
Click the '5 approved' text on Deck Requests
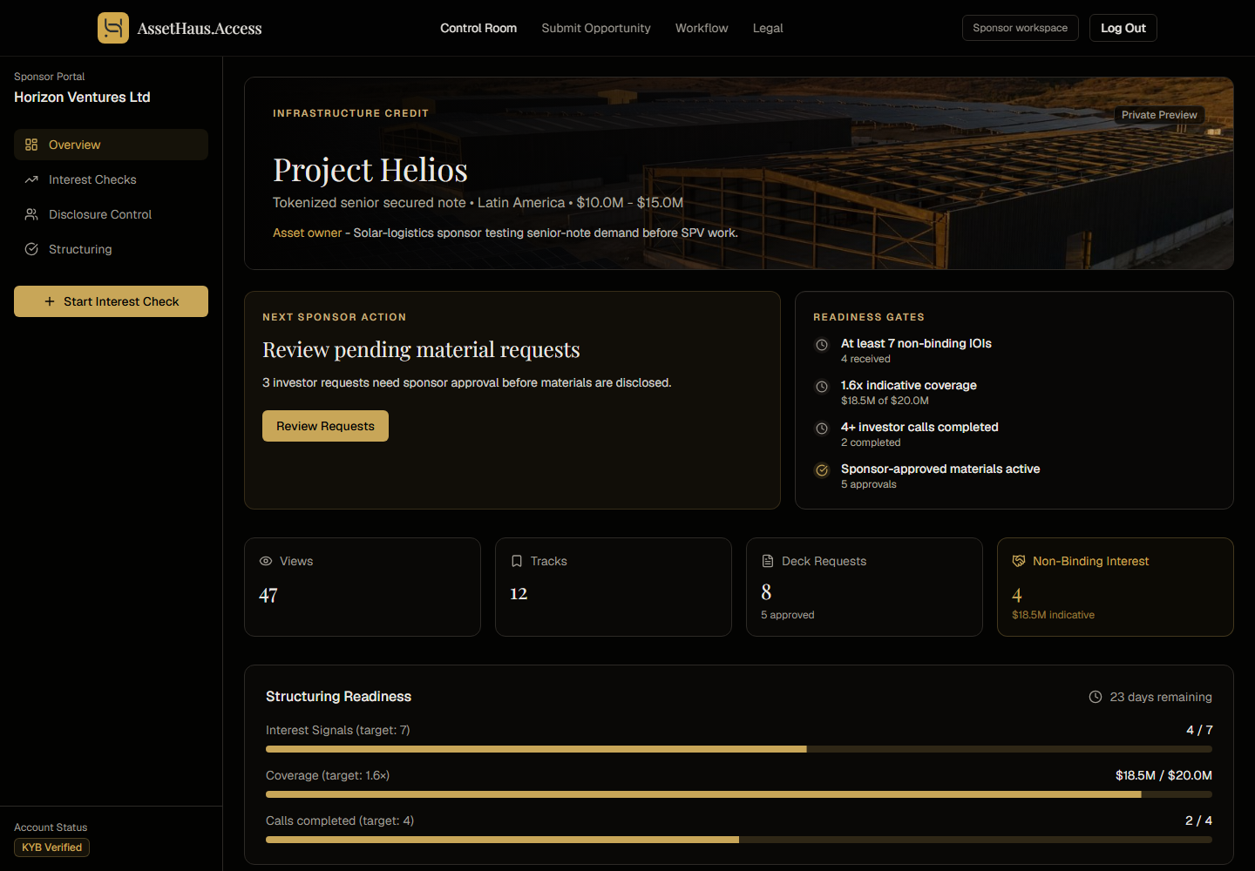(788, 615)
